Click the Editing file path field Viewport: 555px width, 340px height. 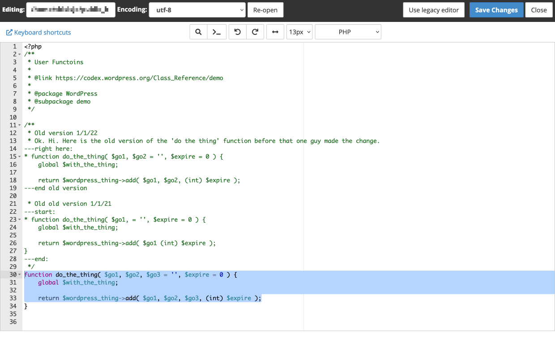[x=71, y=10]
